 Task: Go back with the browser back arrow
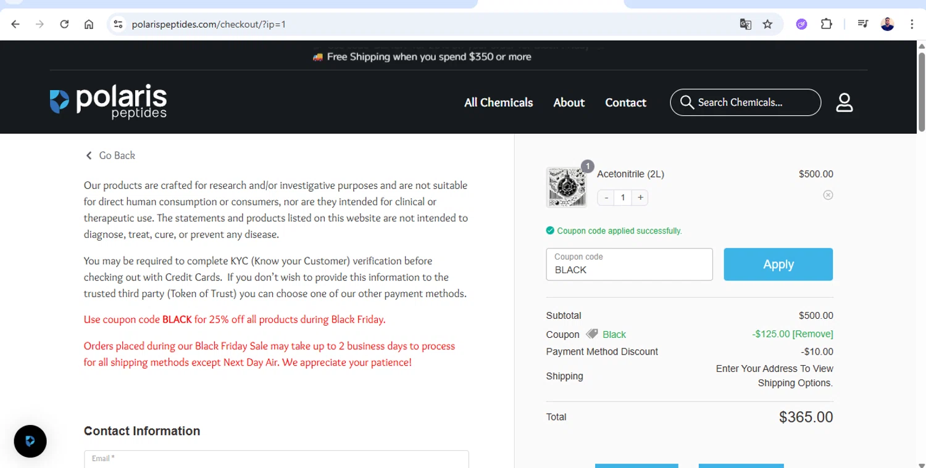point(15,24)
